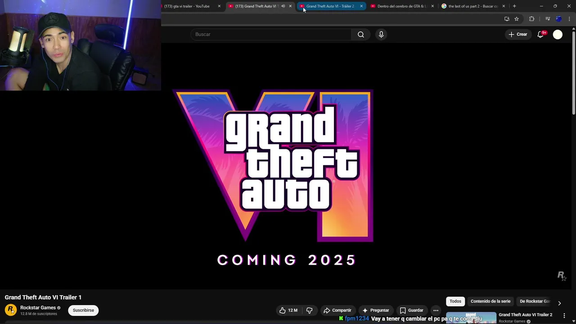The width and height of the screenshot is (576, 324).
Task: Open the browser extensions puzzle icon
Action: point(532,19)
